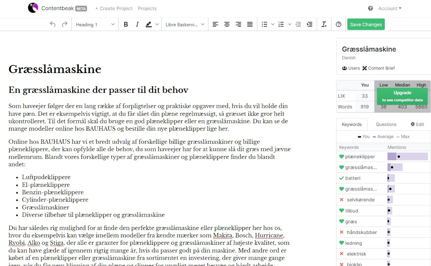Justify the text
Viewport: 431px width, 266px height.
pos(250,25)
